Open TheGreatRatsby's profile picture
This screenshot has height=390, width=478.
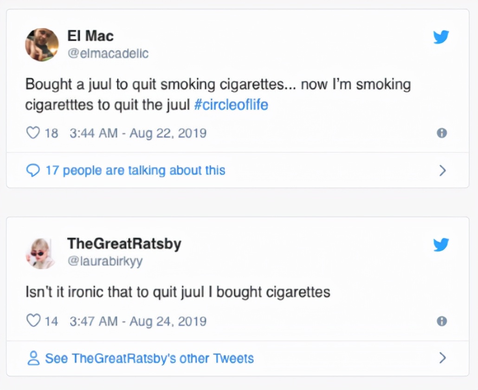40,253
